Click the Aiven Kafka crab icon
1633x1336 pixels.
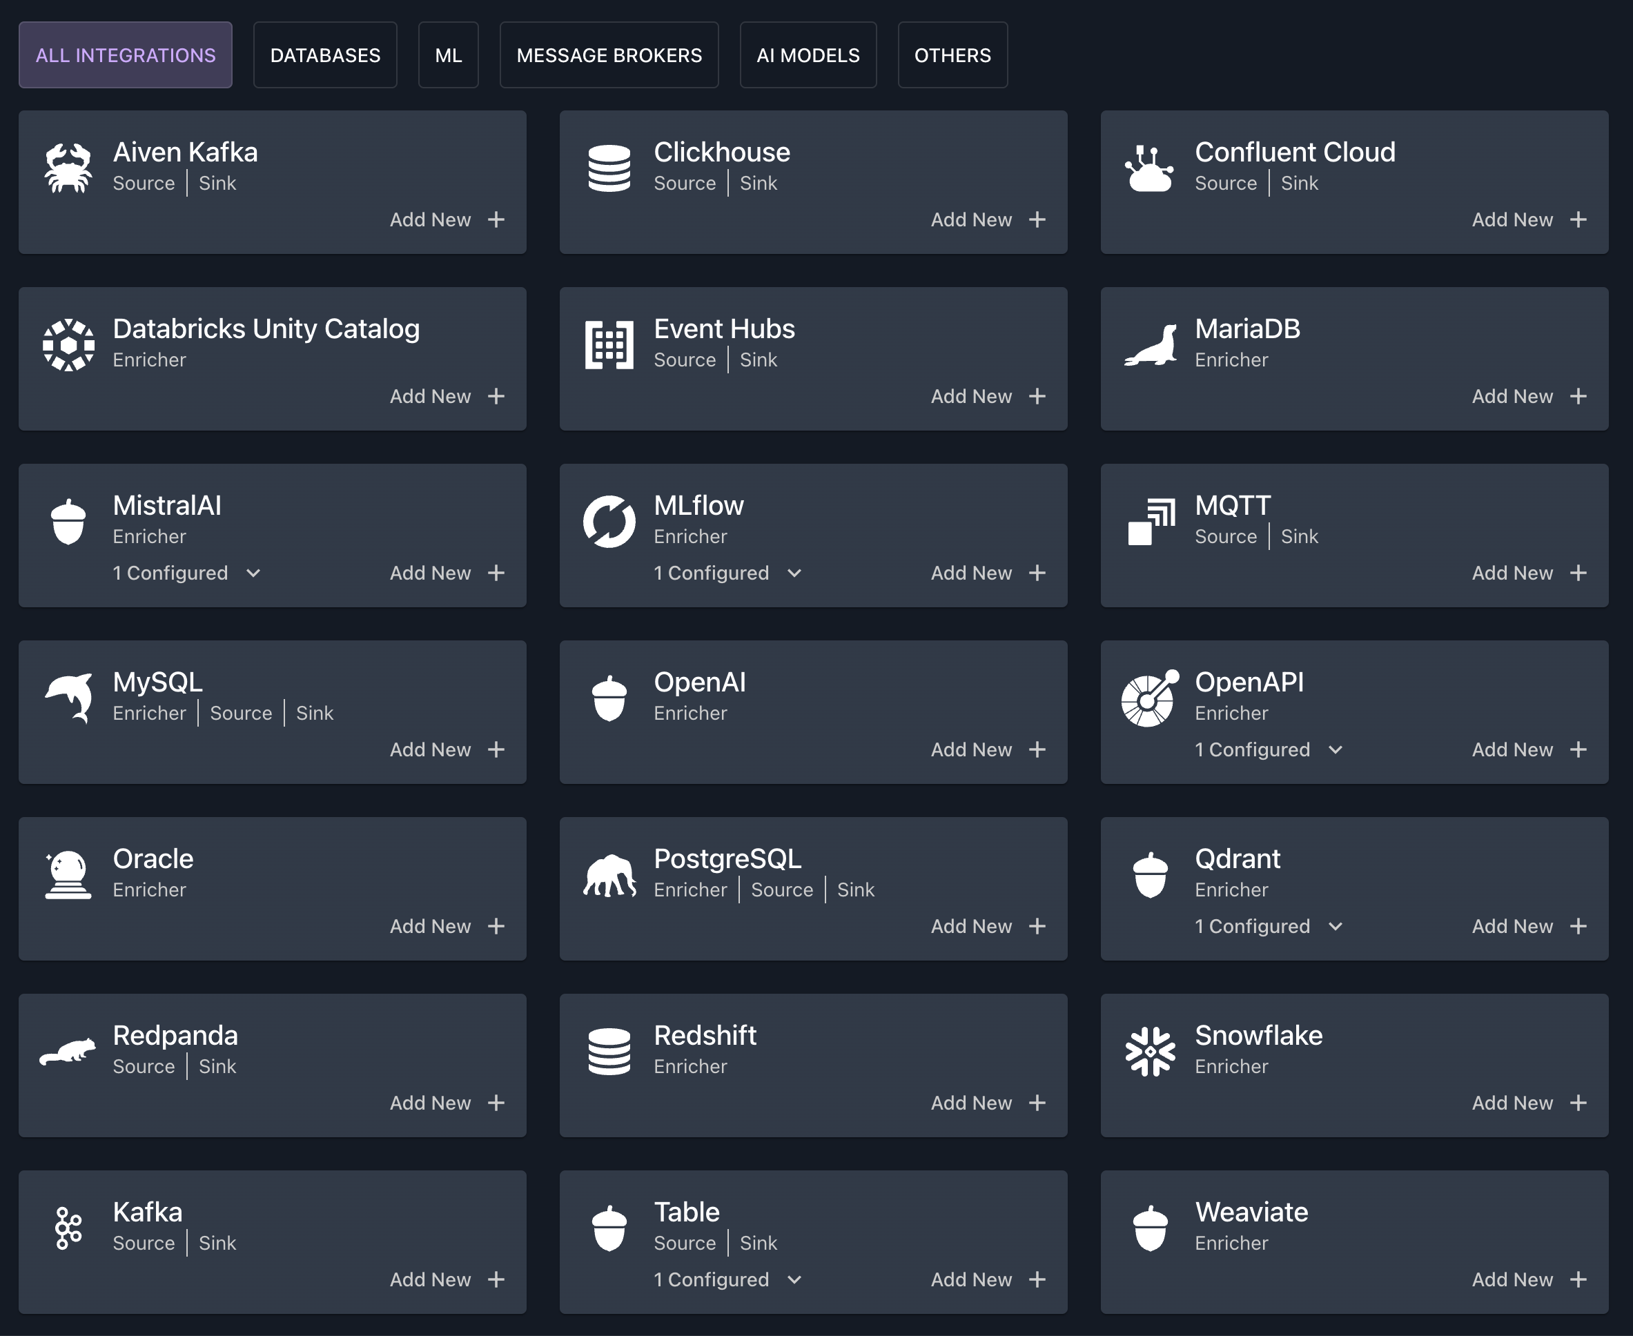coord(68,168)
